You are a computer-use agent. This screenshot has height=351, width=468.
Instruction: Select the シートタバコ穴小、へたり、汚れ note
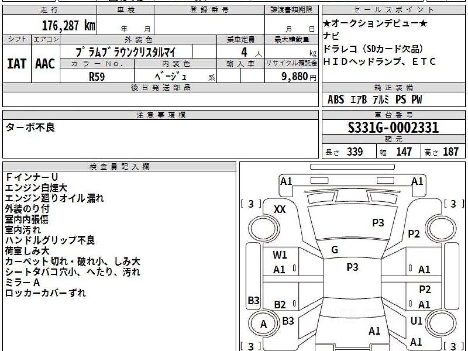click(73, 272)
